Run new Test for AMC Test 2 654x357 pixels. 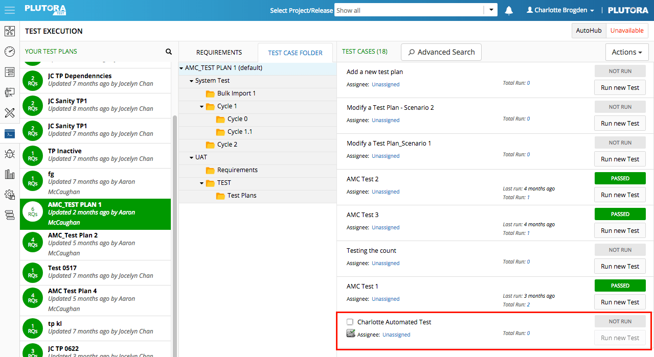pyautogui.click(x=620, y=195)
